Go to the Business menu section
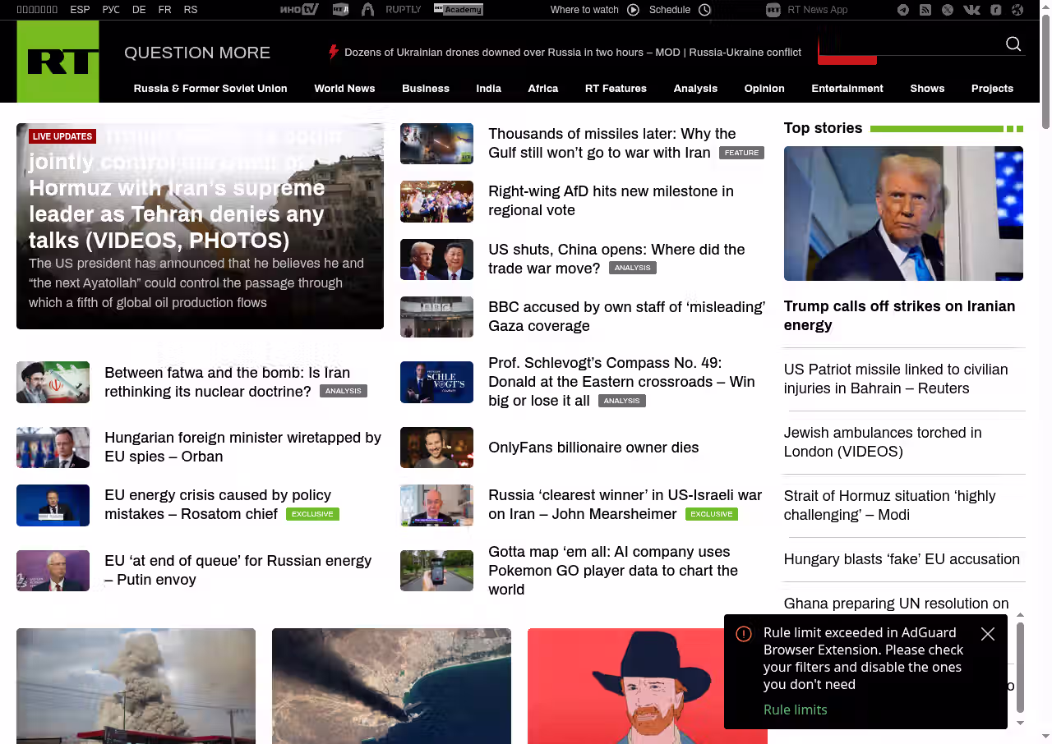The width and height of the screenshot is (1052, 744). point(425,89)
